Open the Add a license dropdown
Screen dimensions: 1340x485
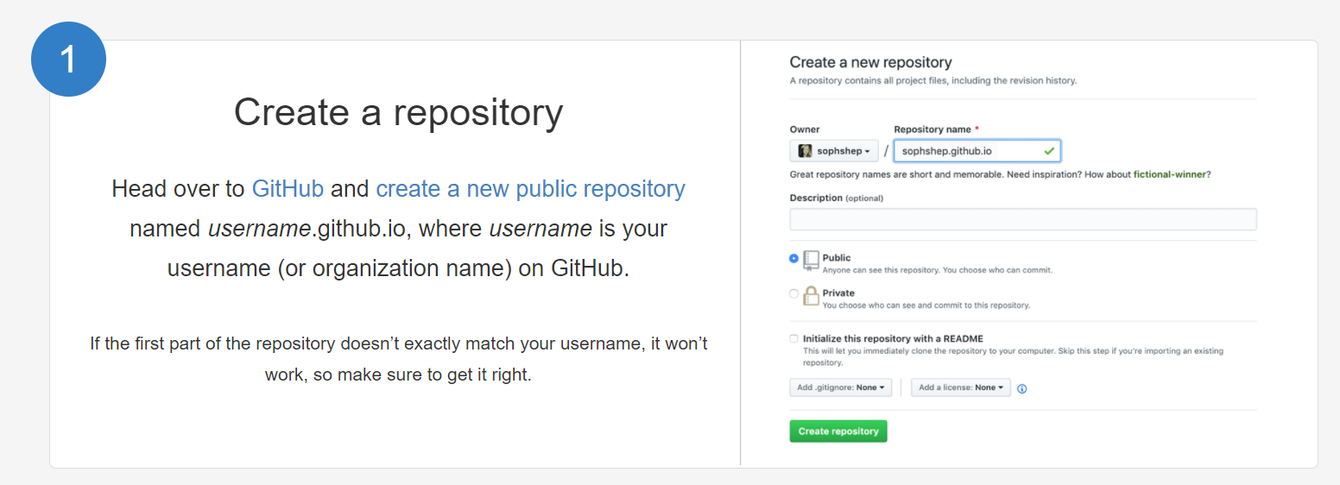pos(961,387)
